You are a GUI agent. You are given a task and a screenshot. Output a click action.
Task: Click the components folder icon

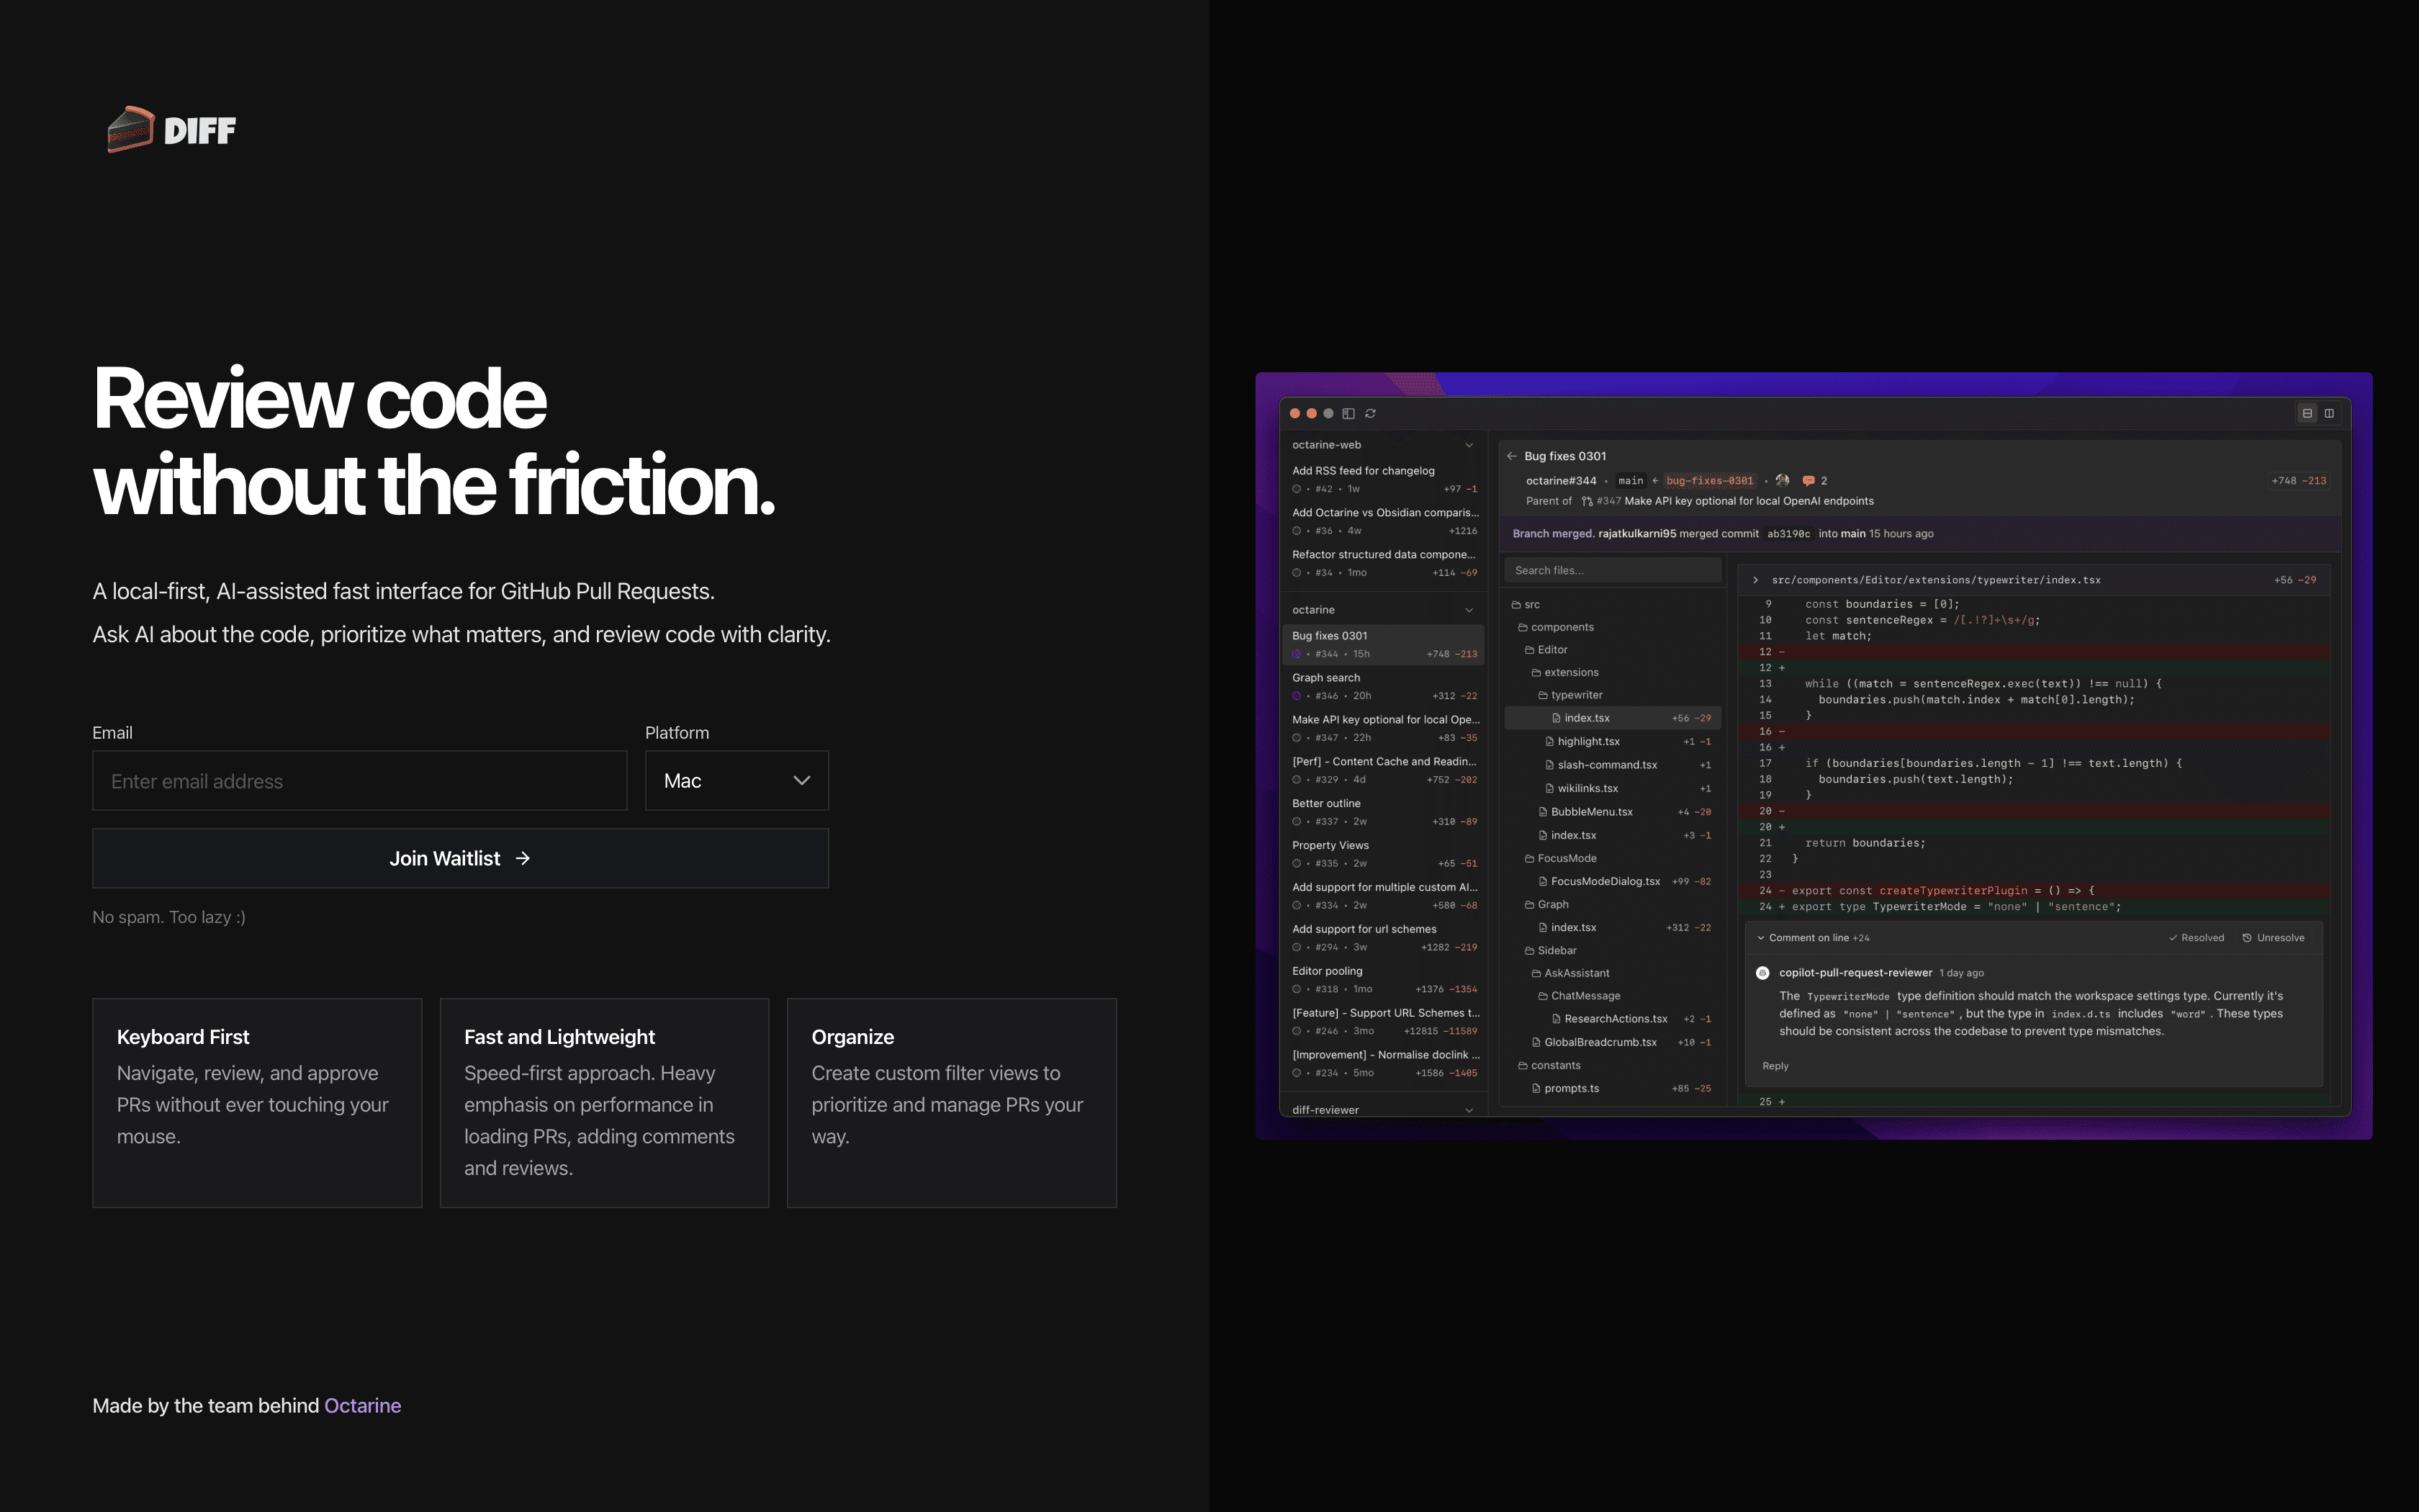[x=1523, y=628]
